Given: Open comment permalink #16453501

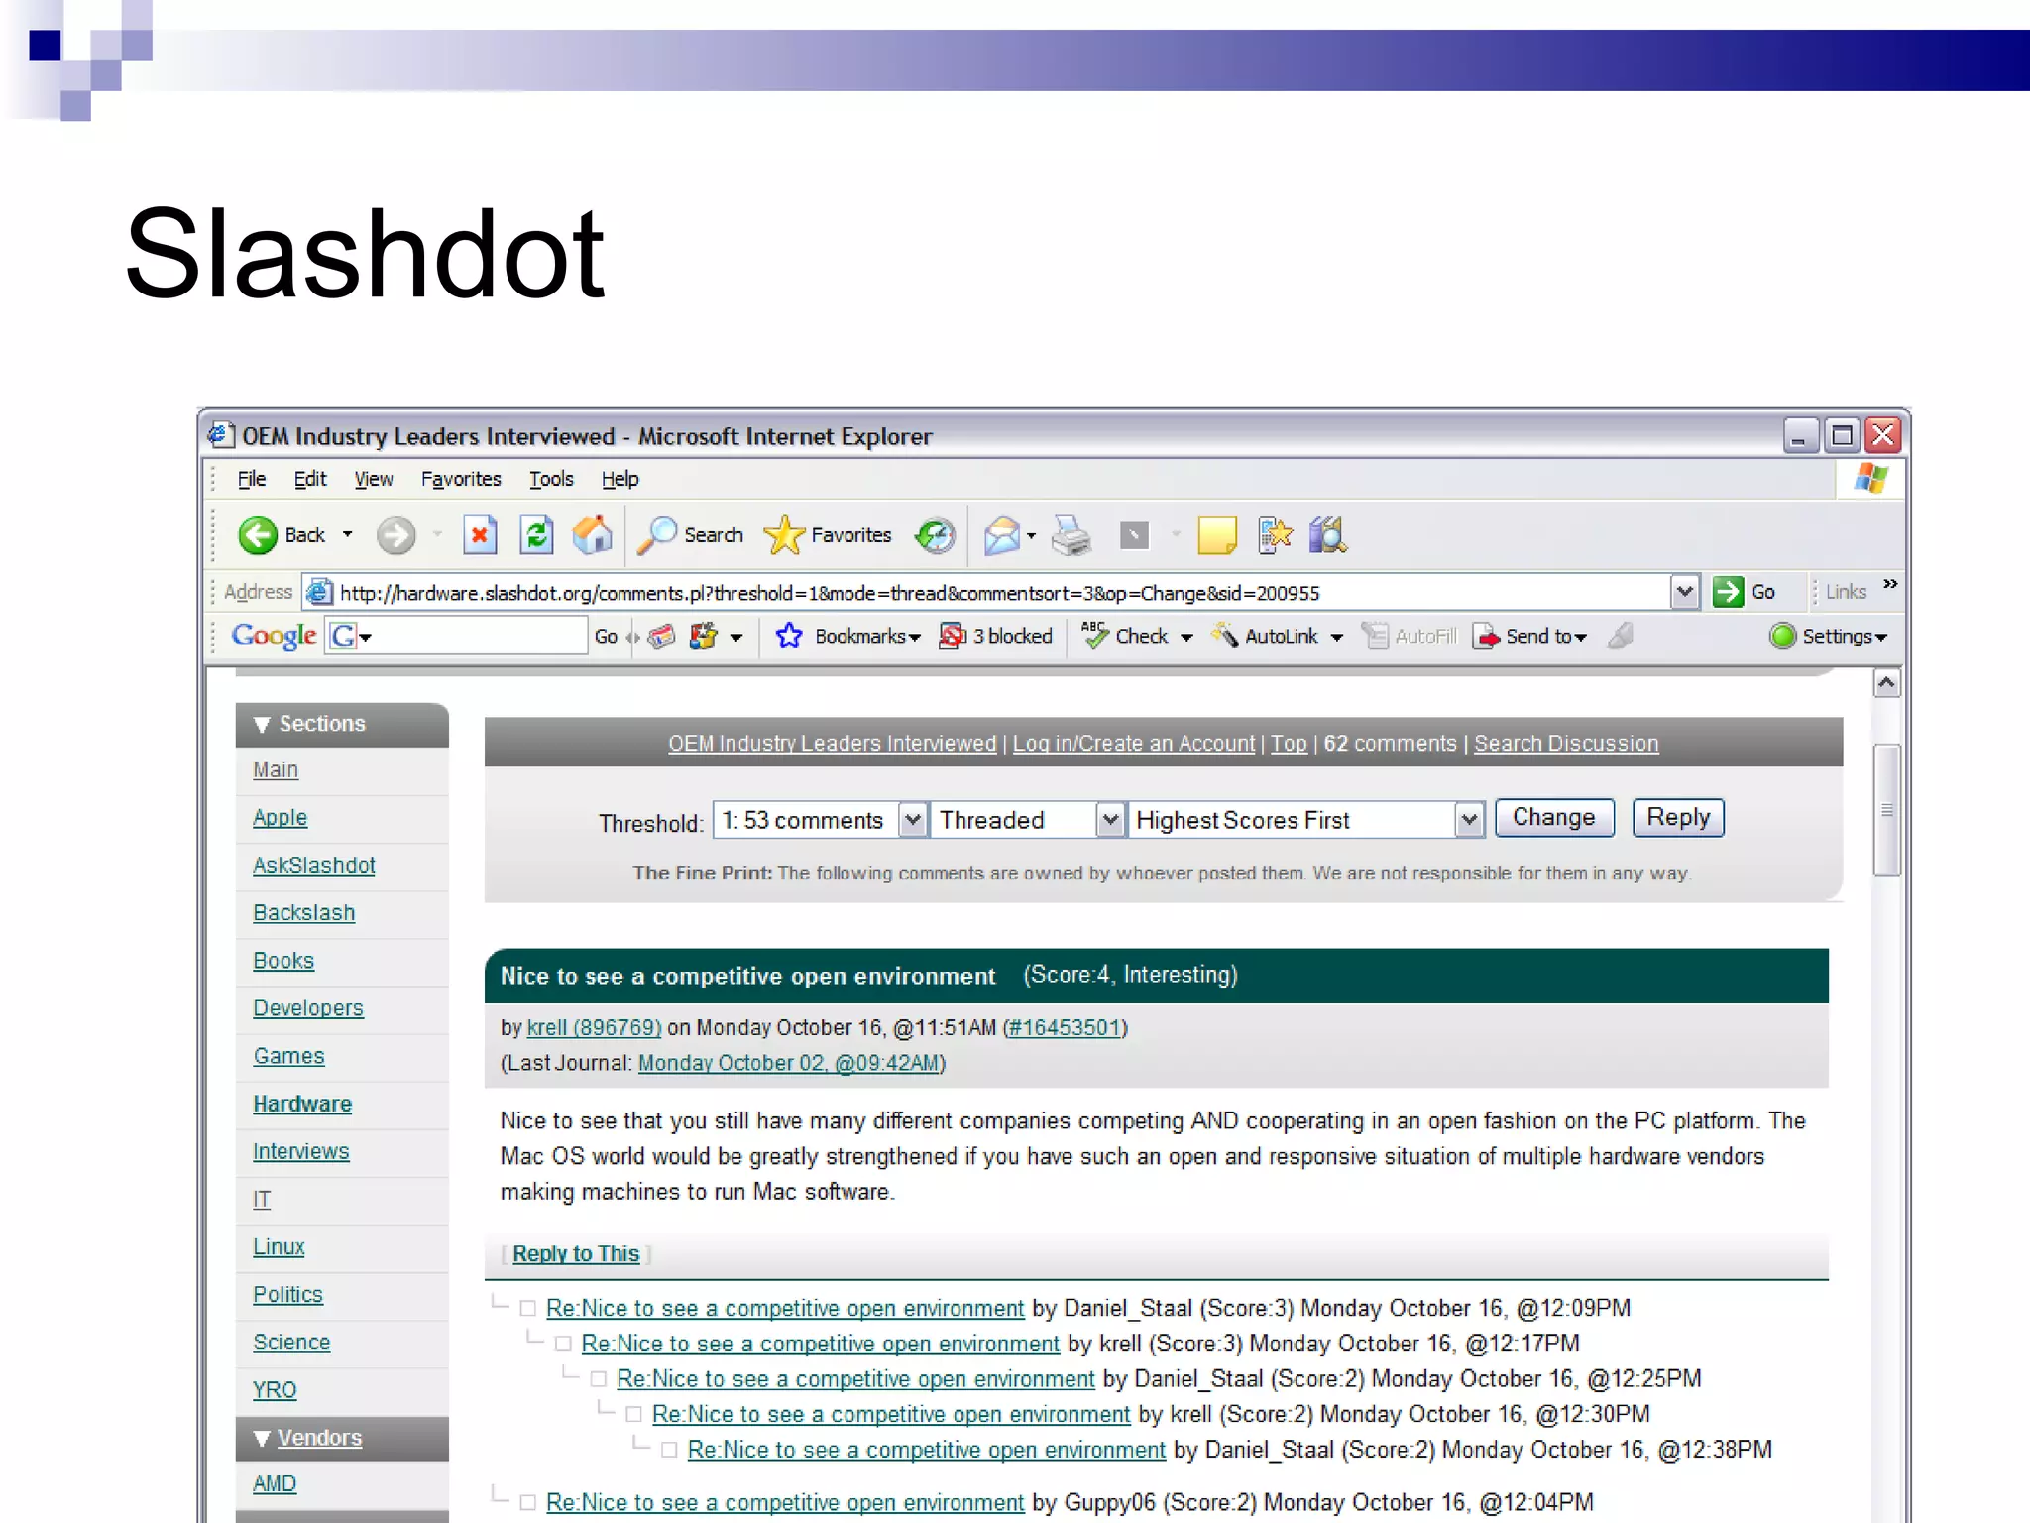Looking at the screenshot, I should click(x=1065, y=1027).
